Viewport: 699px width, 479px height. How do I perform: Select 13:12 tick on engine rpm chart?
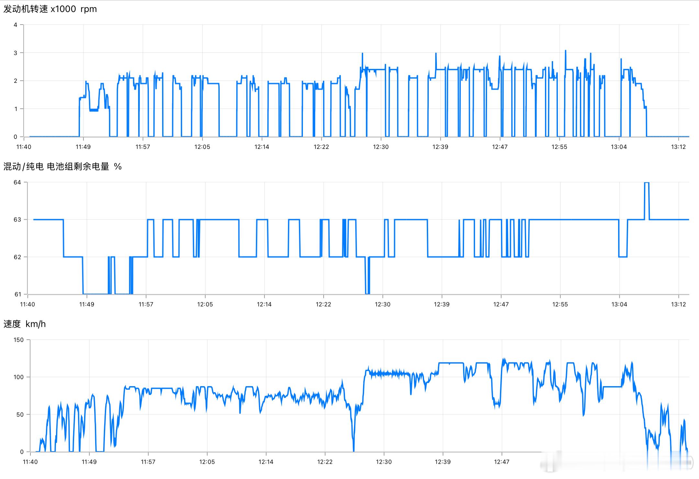pyautogui.click(x=678, y=147)
